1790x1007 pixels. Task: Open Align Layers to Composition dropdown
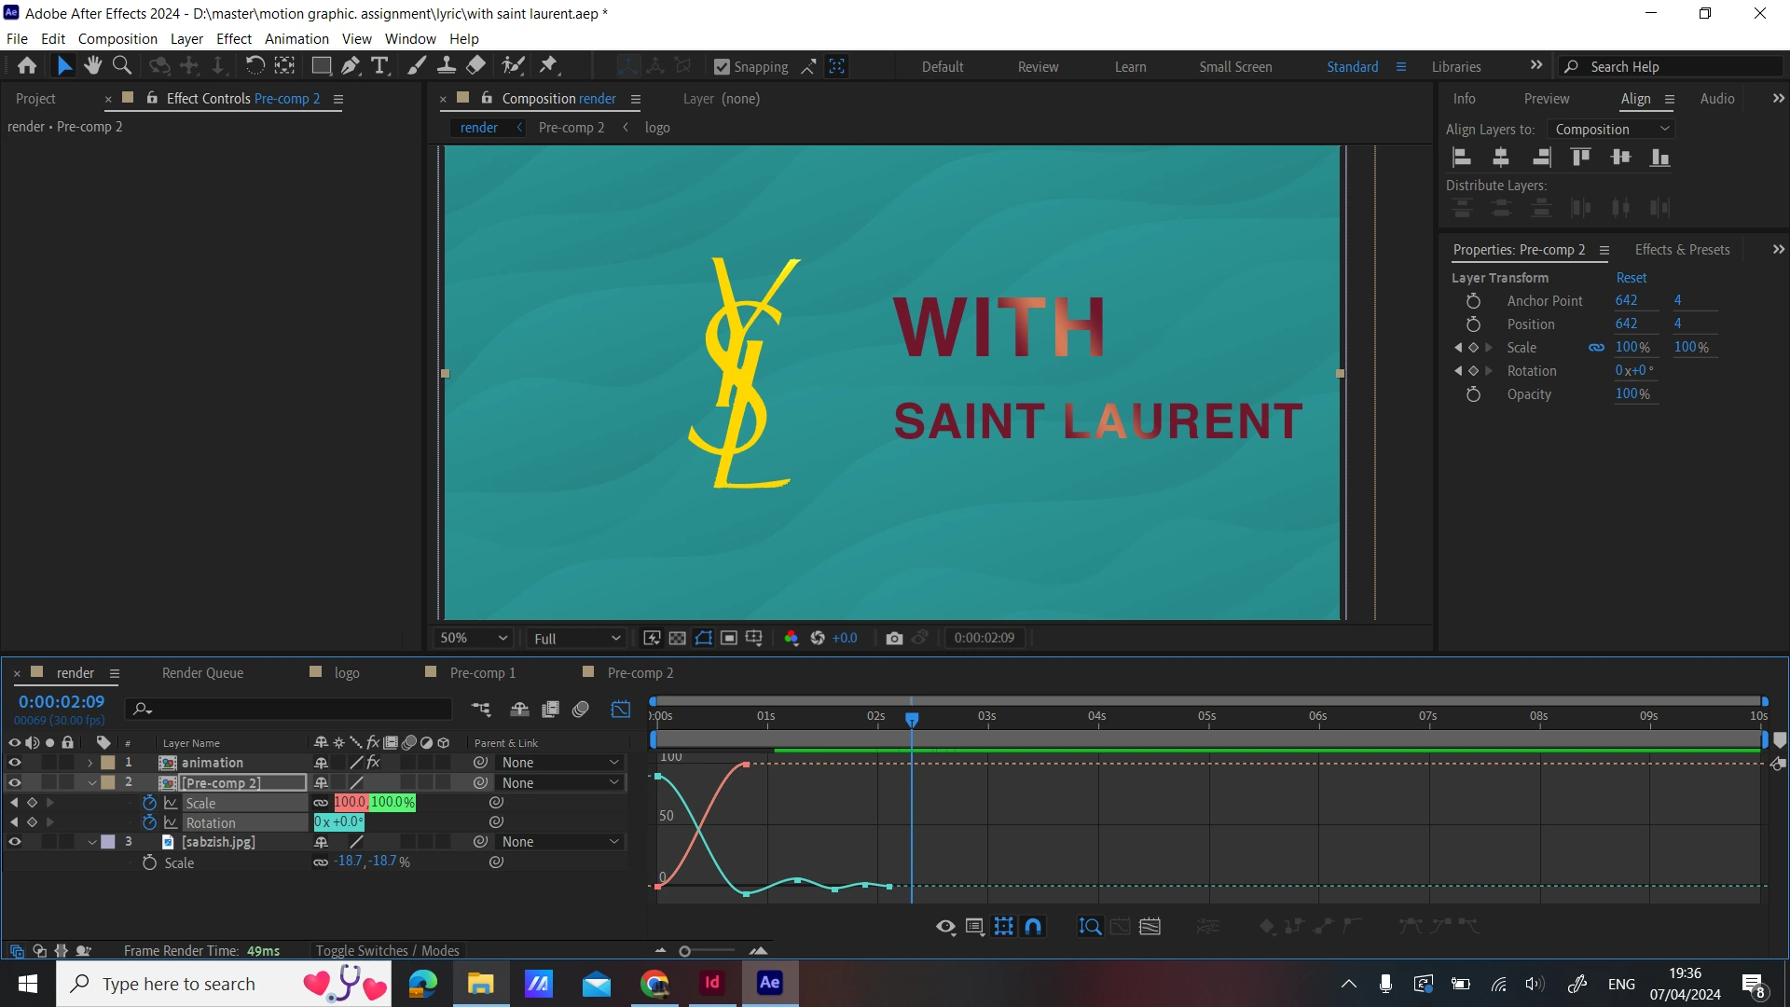click(1611, 129)
